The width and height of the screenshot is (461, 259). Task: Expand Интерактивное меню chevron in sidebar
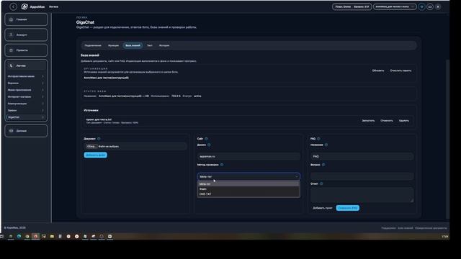coord(43,76)
